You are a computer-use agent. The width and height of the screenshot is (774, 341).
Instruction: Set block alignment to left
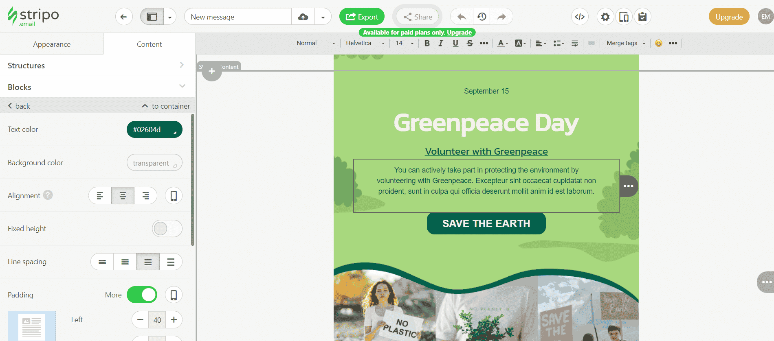(100, 196)
